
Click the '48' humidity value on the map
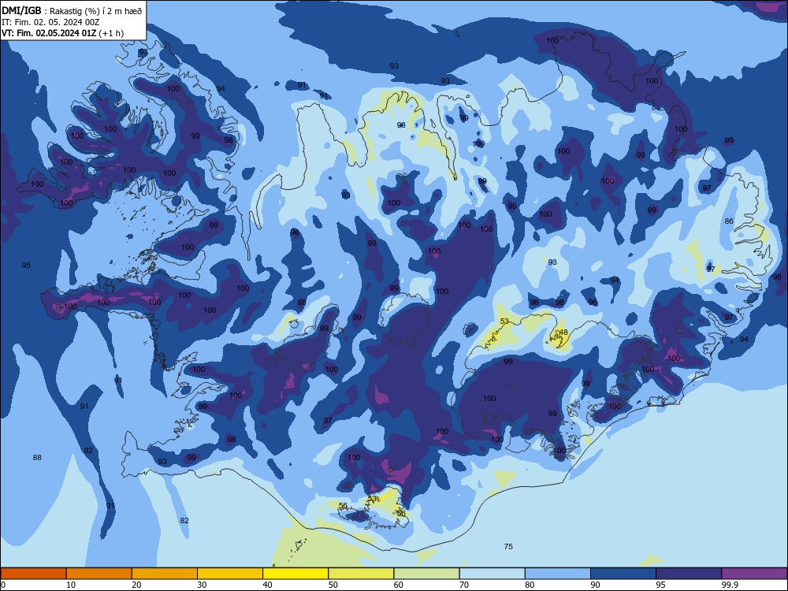pyautogui.click(x=563, y=333)
